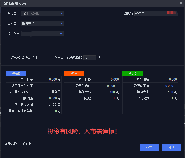
Task: Edit the 仓位复原时间 value 14:50:00
Action: pos(48,105)
